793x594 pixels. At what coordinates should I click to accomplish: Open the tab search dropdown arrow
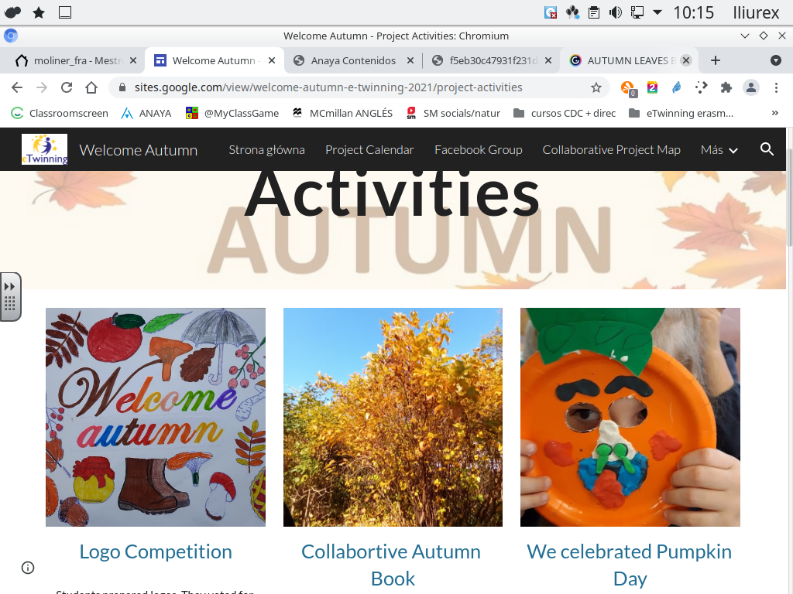pos(776,60)
